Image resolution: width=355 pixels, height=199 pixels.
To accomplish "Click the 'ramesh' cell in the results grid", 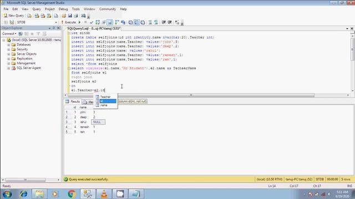I will 84,127.
